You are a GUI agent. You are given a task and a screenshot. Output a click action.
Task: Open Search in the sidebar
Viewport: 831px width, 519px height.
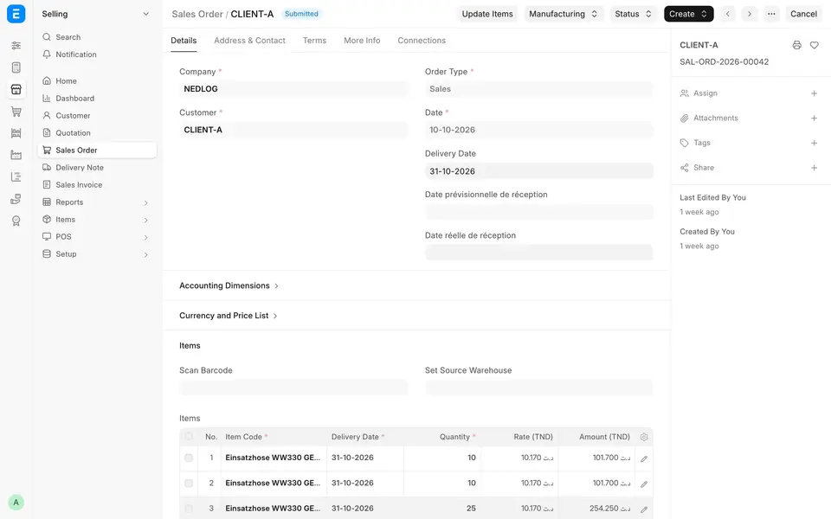[97, 37]
